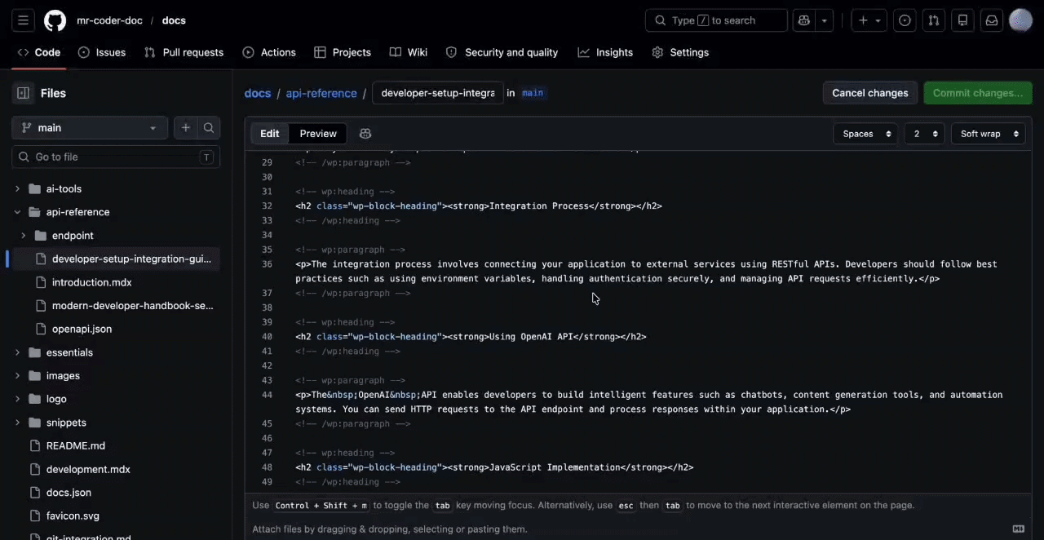Open README.md in the file tree
This screenshot has height=540, width=1044.
tap(76, 445)
